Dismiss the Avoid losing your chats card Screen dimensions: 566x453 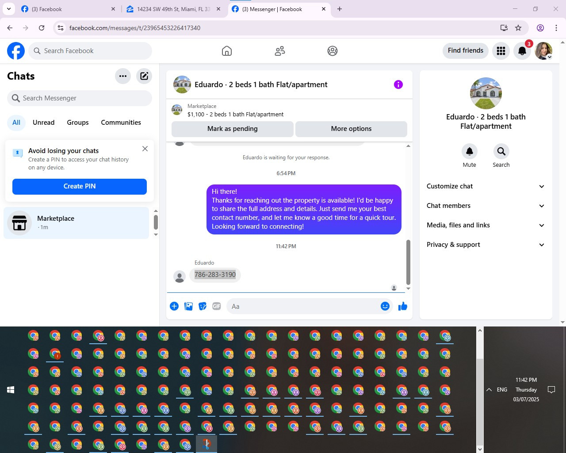[x=145, y=149]
